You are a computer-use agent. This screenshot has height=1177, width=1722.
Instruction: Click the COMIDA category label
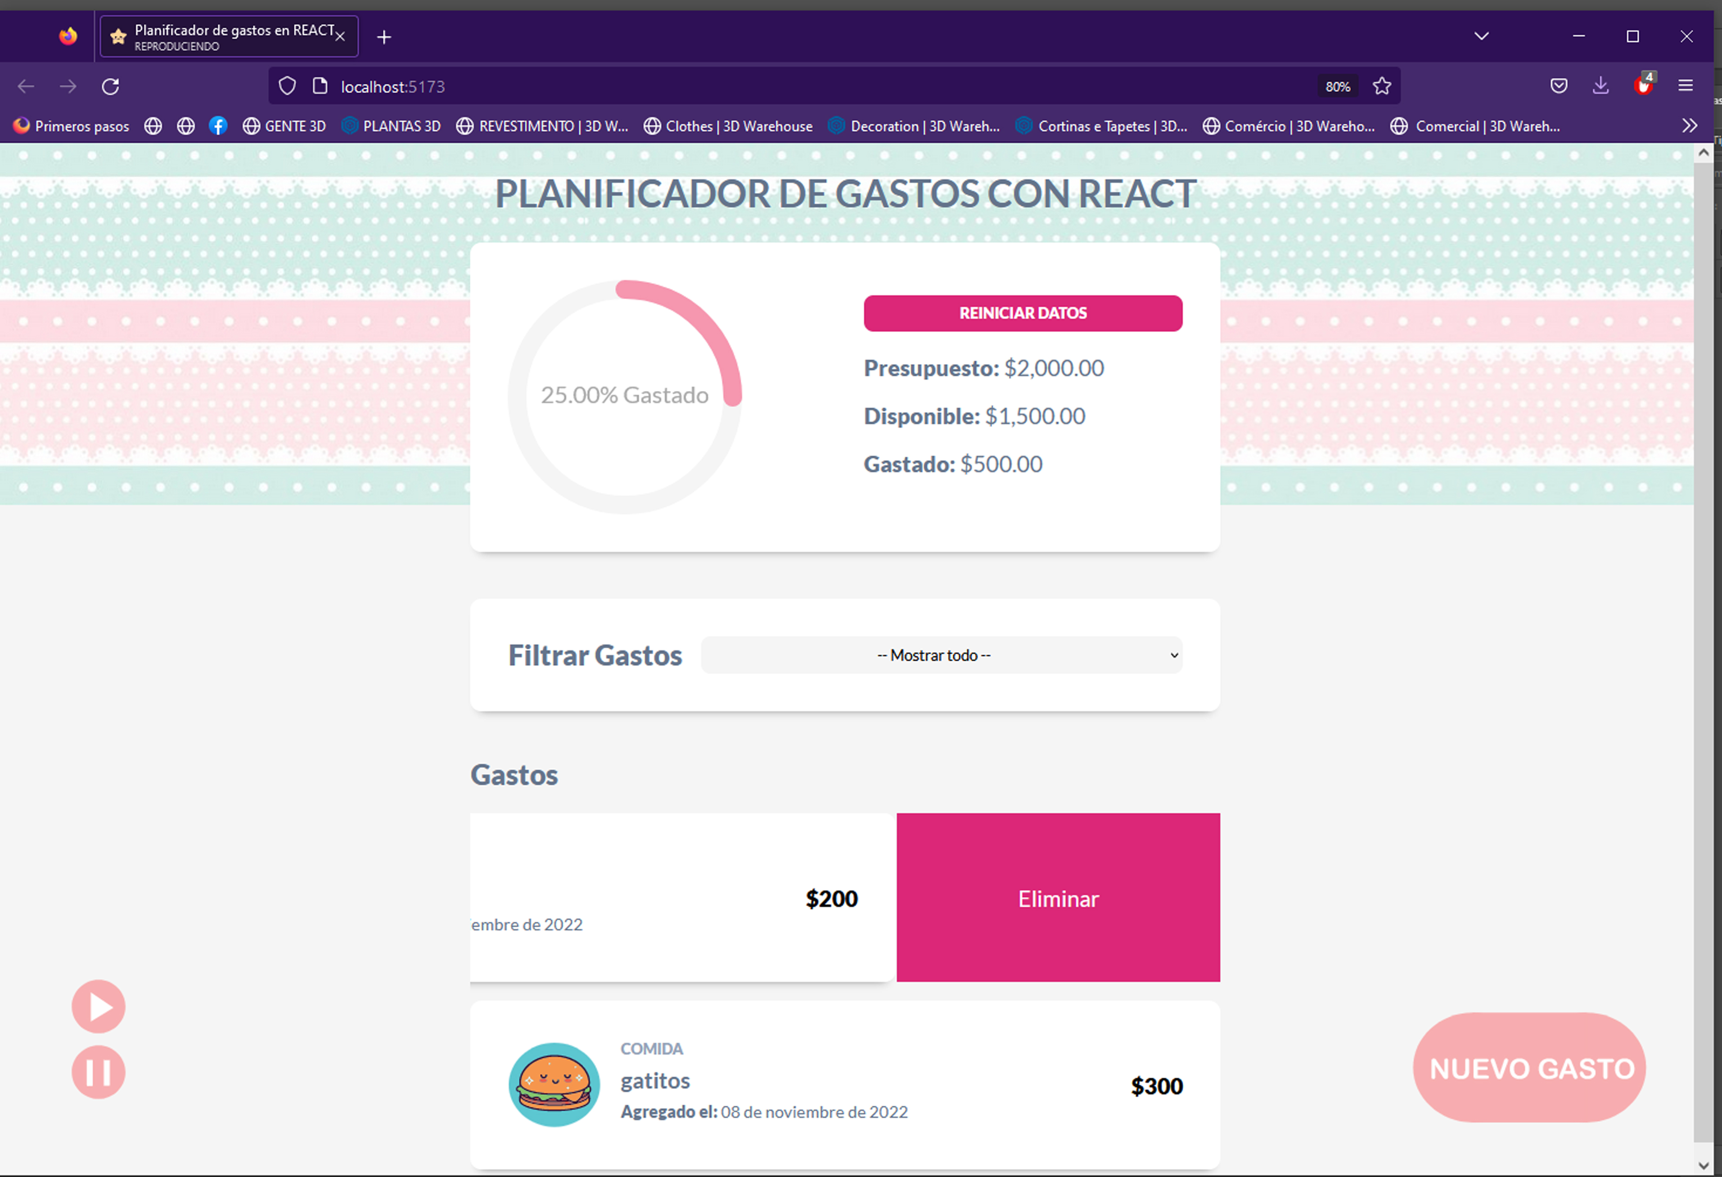652,1049
